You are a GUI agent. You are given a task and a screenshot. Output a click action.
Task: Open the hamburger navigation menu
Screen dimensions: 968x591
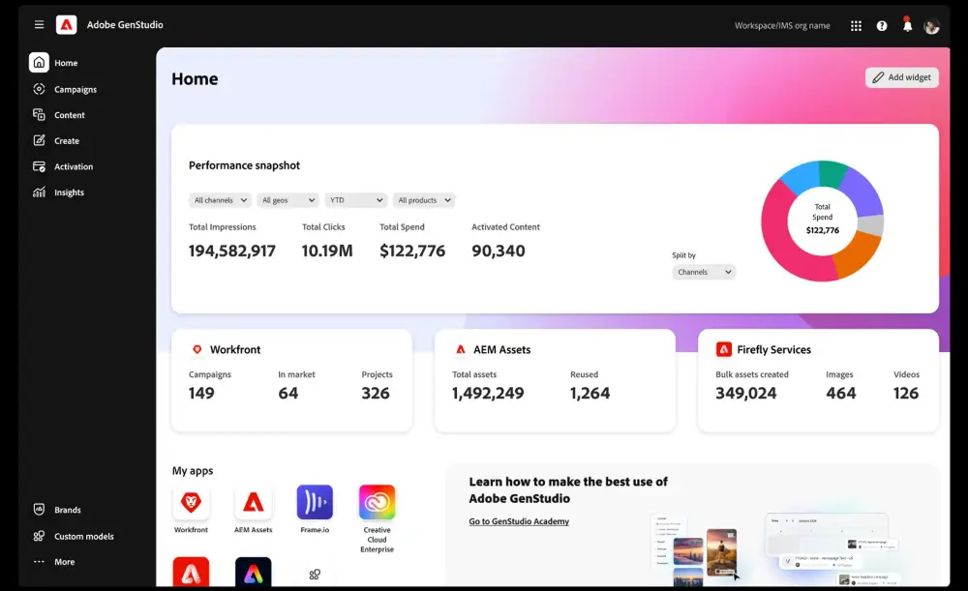click(39, 25)
